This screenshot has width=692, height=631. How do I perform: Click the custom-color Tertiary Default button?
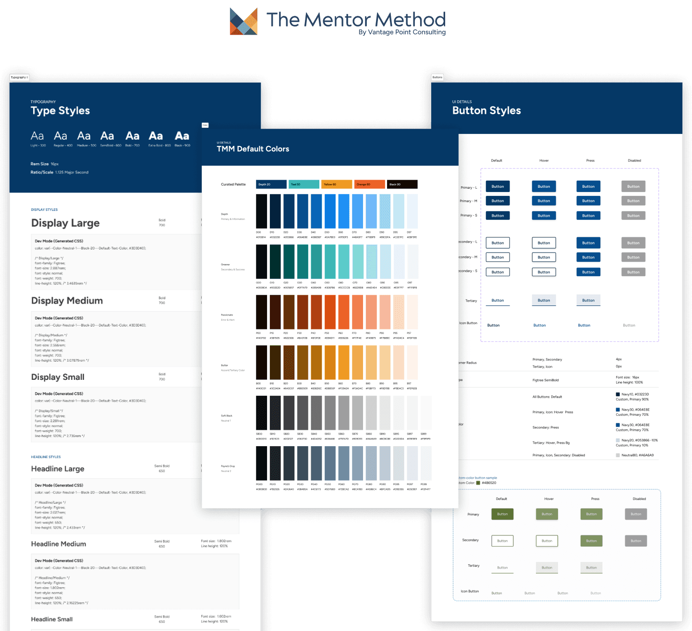[x=502, y=568]
